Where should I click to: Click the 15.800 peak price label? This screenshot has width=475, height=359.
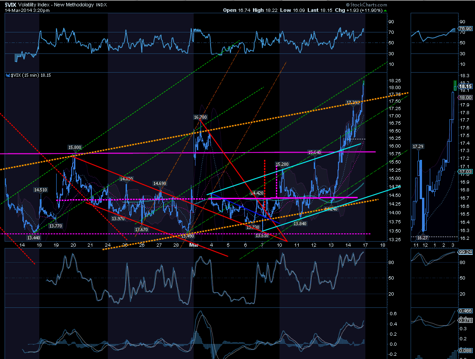pos(74,148)
